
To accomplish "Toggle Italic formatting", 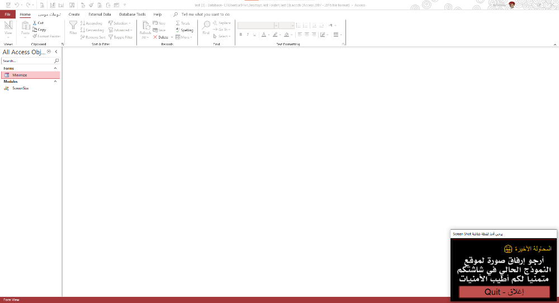I will 248,35.
